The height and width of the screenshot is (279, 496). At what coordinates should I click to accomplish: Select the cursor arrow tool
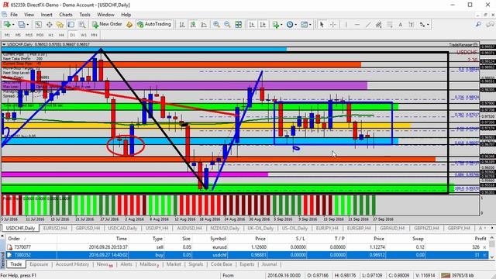point(322,24)
